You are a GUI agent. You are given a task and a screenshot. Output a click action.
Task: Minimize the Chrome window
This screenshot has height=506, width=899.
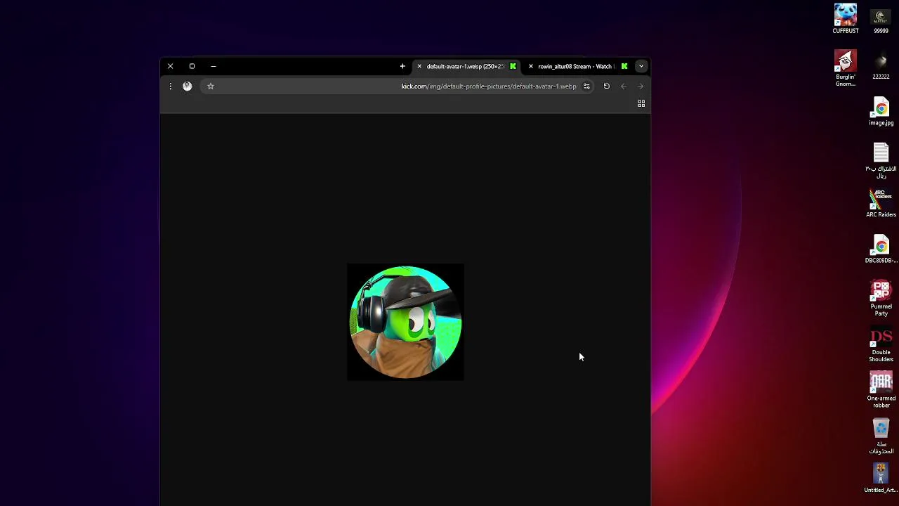[x=214, y=66]
